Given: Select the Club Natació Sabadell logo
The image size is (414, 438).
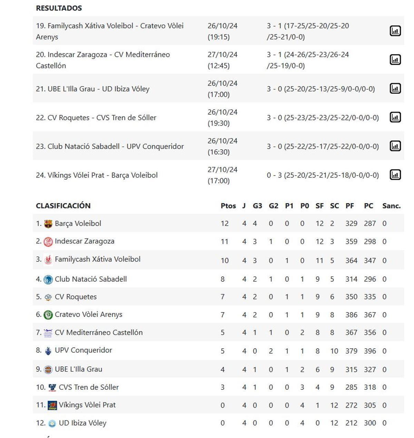Looking at the screenshot, I should (x=48, y=279).
